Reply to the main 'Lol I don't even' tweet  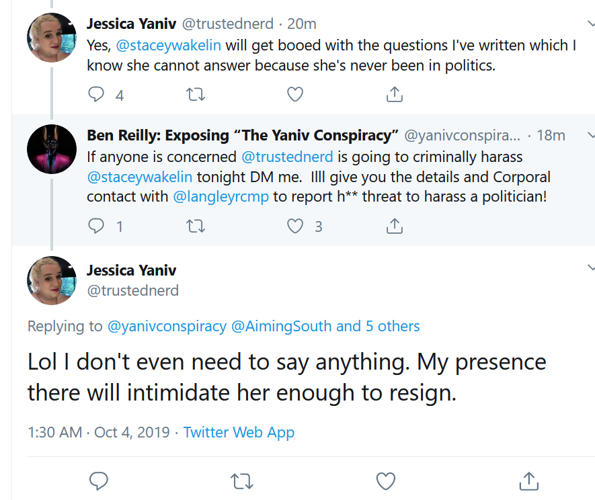99,481
